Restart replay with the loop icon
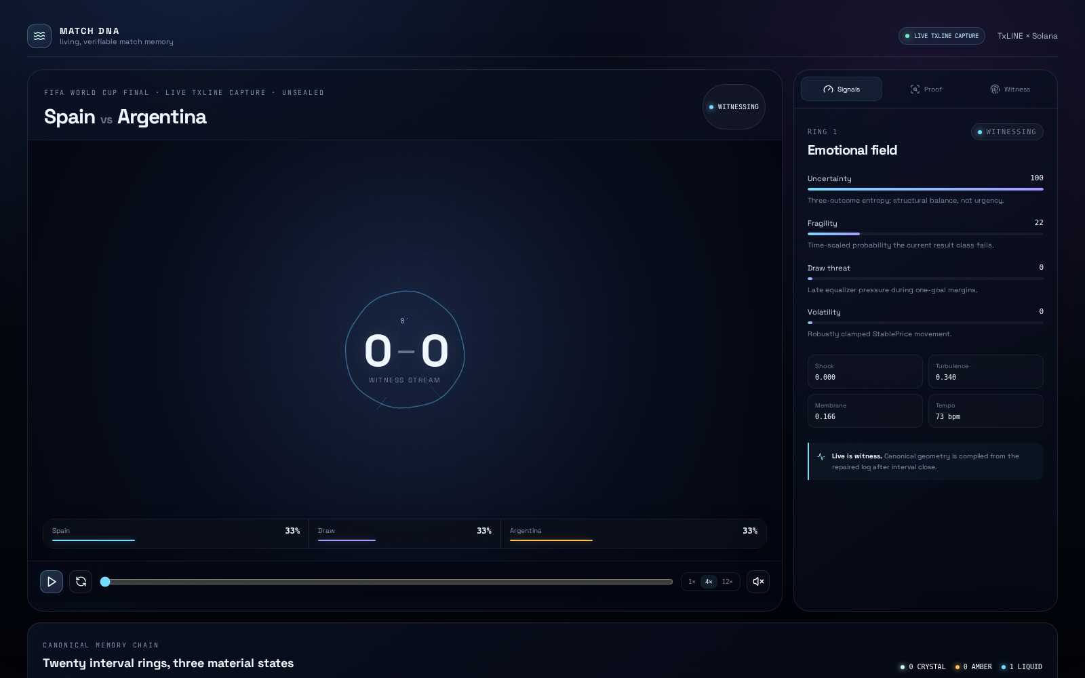This screenshot has width=1085, height=678. (81, 582)
